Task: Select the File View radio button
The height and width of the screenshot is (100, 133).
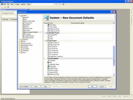Action: pyautogui.click(x=2, y=19)
